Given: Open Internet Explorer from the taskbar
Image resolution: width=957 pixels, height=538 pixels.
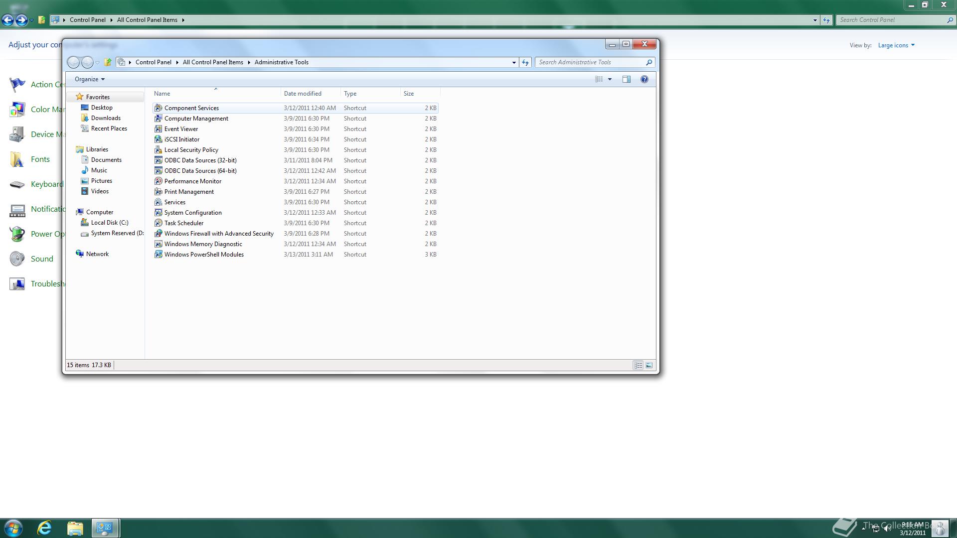Looking at the screenshot, I should pos(44,528).
